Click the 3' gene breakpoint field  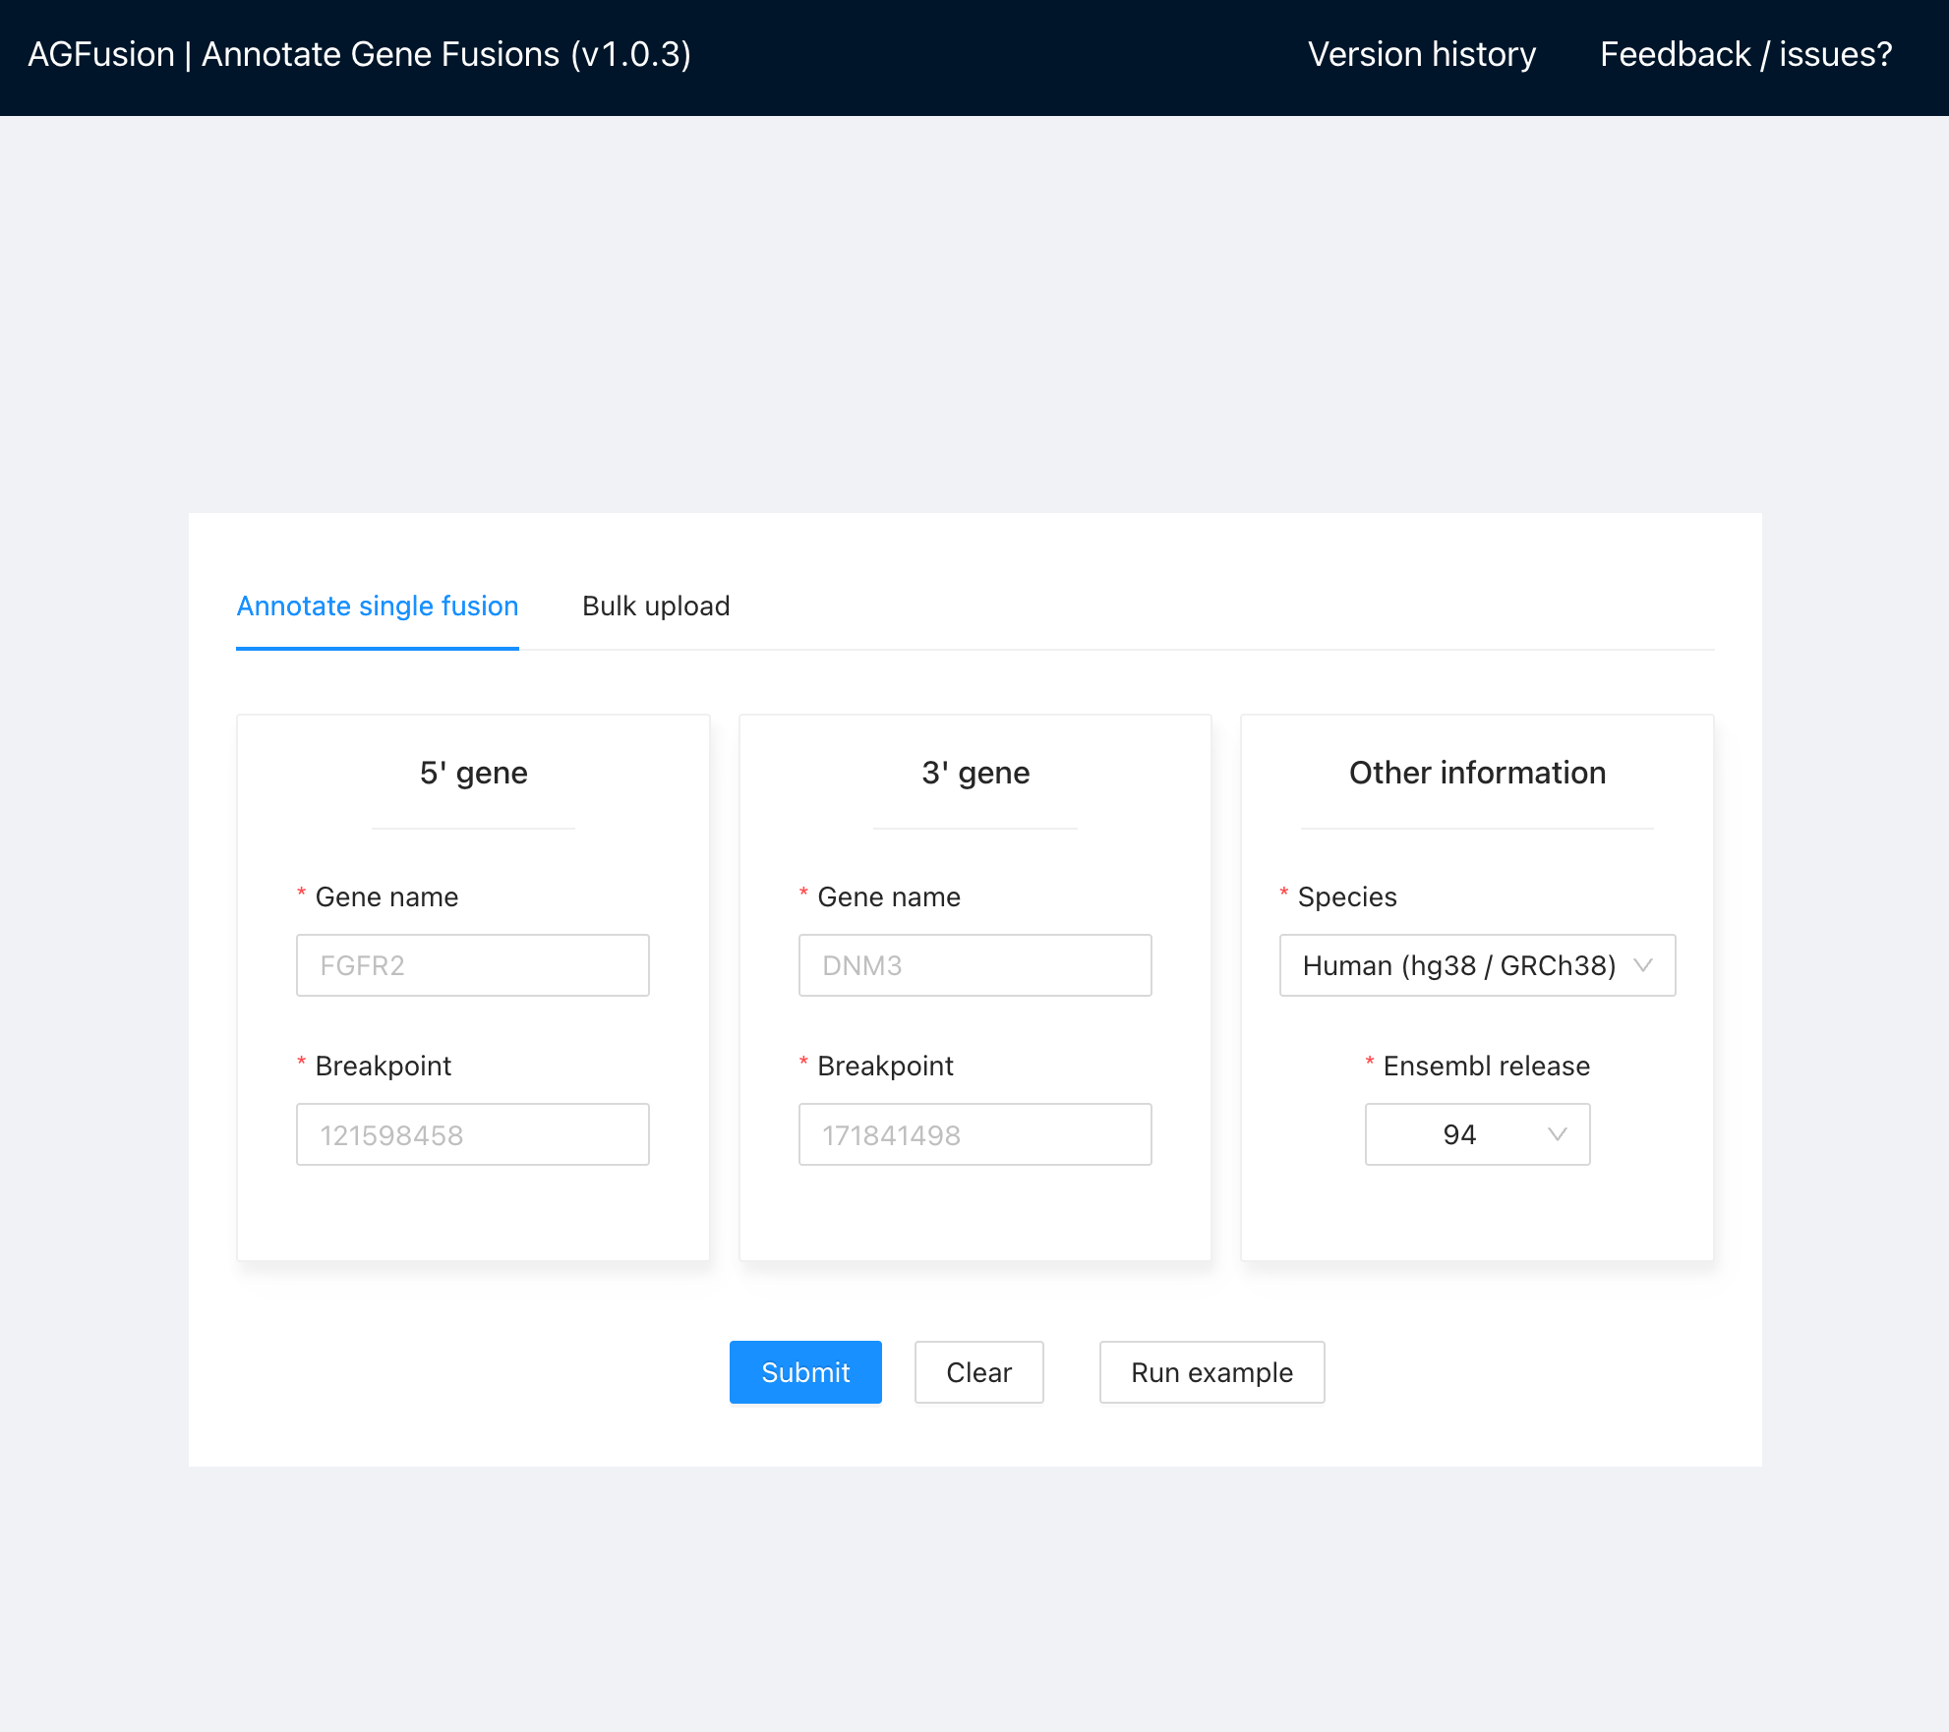pyautogui.click(x=974, y=1134)
